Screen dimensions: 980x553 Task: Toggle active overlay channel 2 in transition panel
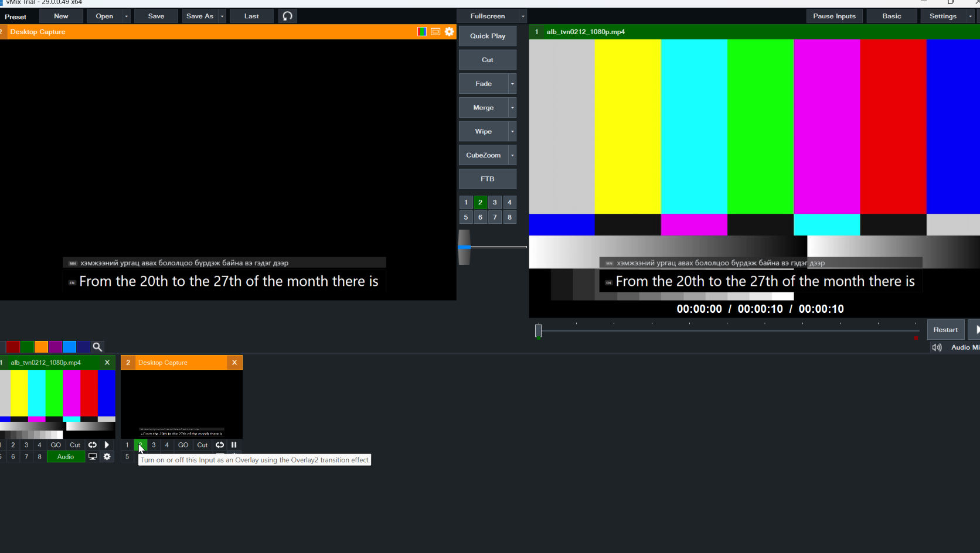pos(480,202)
